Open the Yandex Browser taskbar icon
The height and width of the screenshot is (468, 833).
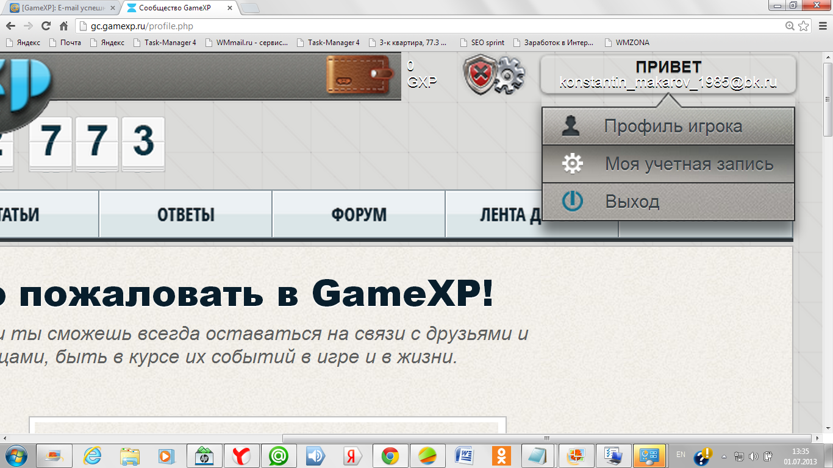coord(241,456)
